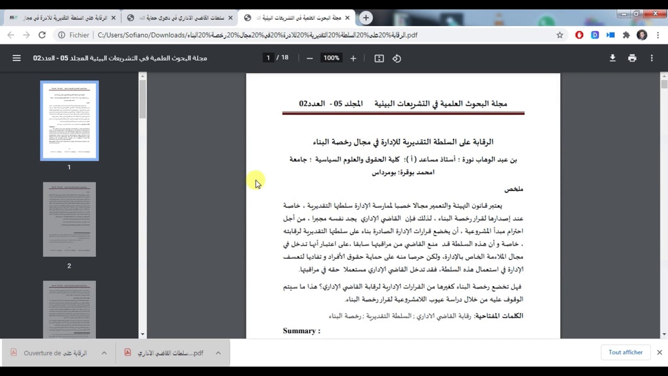Switch to tab سلطات القاضي الاداري
The image size is (668, 376).
click(181, 18)
